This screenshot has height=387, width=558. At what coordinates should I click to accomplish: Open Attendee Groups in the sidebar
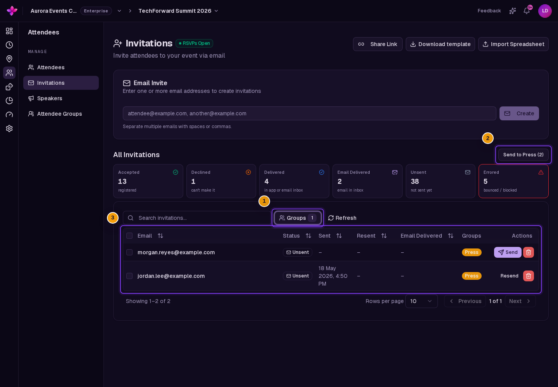61,114
